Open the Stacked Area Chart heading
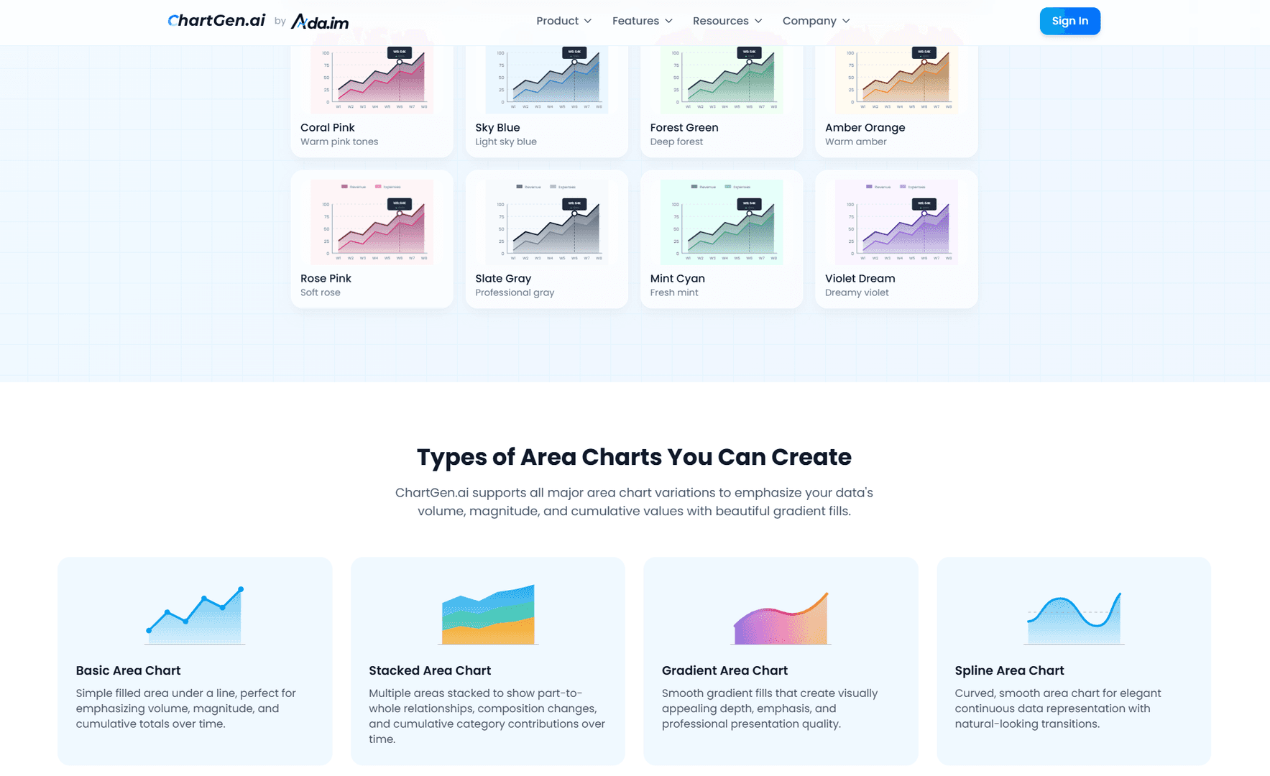1270x776 pixels. (x=430, y=670)
